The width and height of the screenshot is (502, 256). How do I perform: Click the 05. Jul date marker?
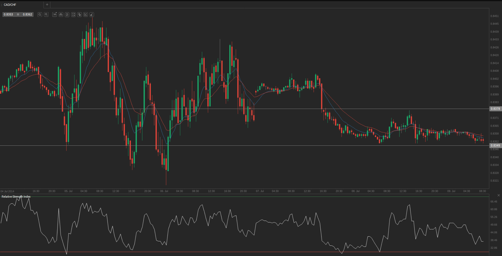point(68,191)
